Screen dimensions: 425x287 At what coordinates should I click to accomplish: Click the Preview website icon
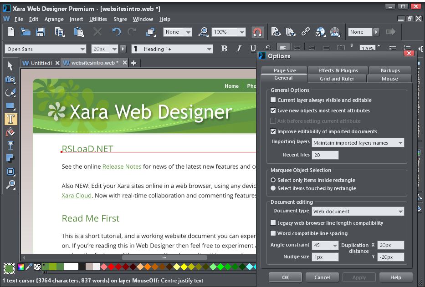tap(291, 32)
